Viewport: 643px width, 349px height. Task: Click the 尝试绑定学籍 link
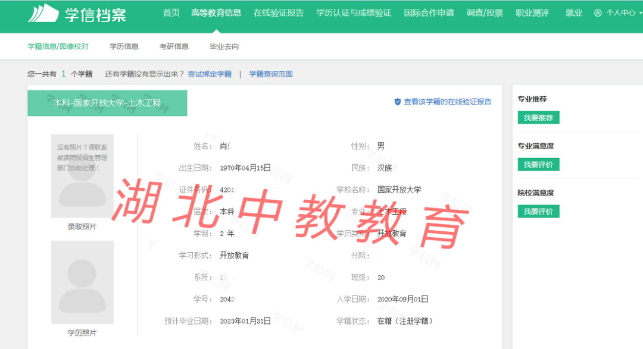coord(210,74)
